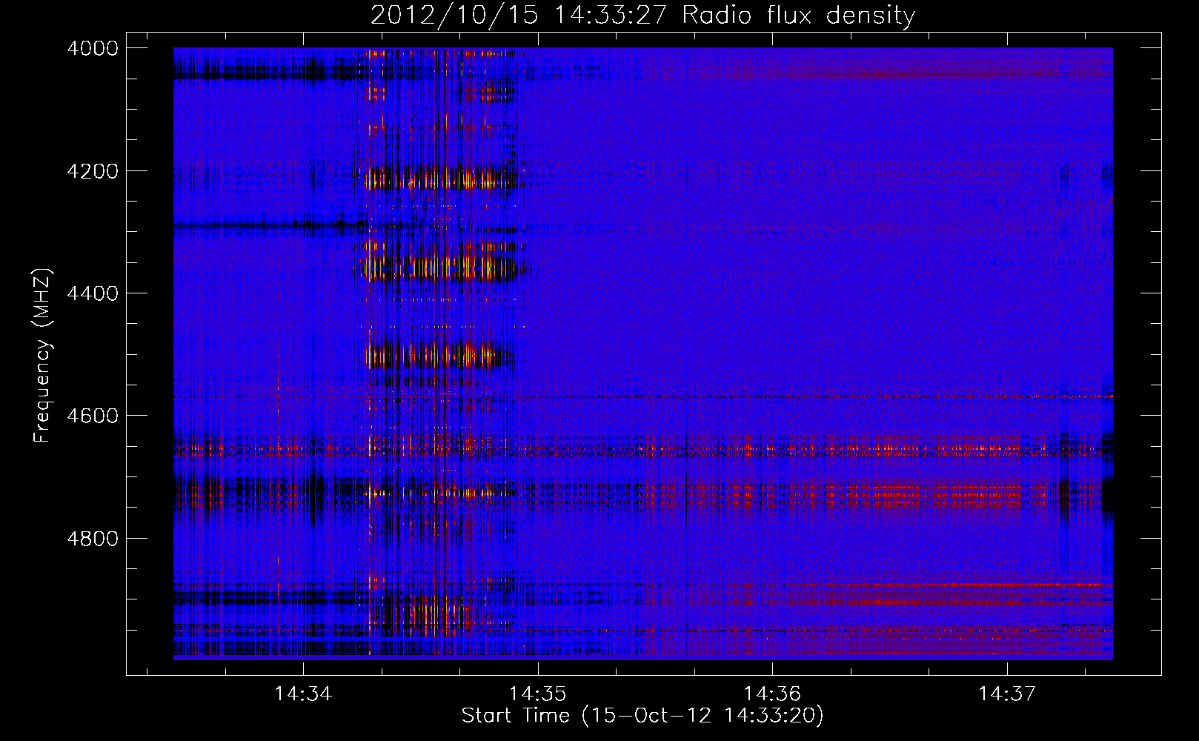1199x741 pixels.
Task: Click the 14:35 time tick label
Action: click(537, 694)
